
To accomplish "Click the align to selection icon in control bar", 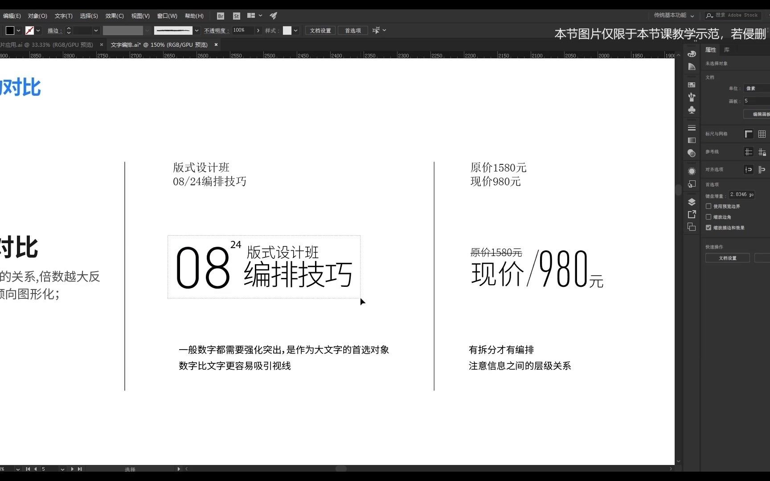I will point(376,30).
